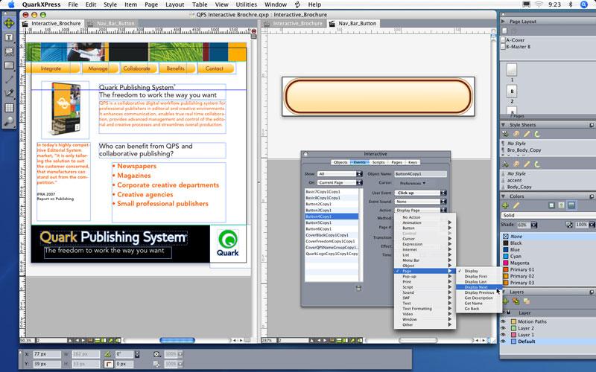This screenshot has height=372, width=596.
Task: Click the green plus icon in Colors panel
Action: click(x=505, y=205)
